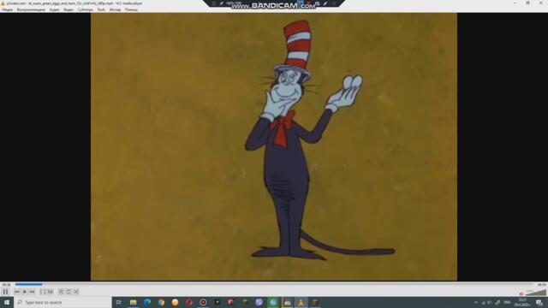Click the elapsed time label
Viewport: 548px width, 308px height.
[6, 285]
